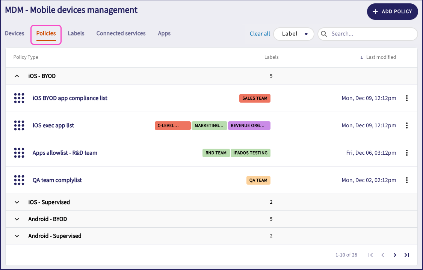Go to next page of policies

[394, 255]
